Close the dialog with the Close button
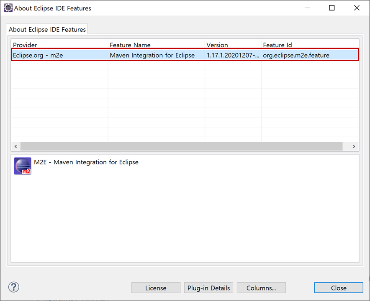This screenshot has height=301, width=370. [x=339, y=288]
